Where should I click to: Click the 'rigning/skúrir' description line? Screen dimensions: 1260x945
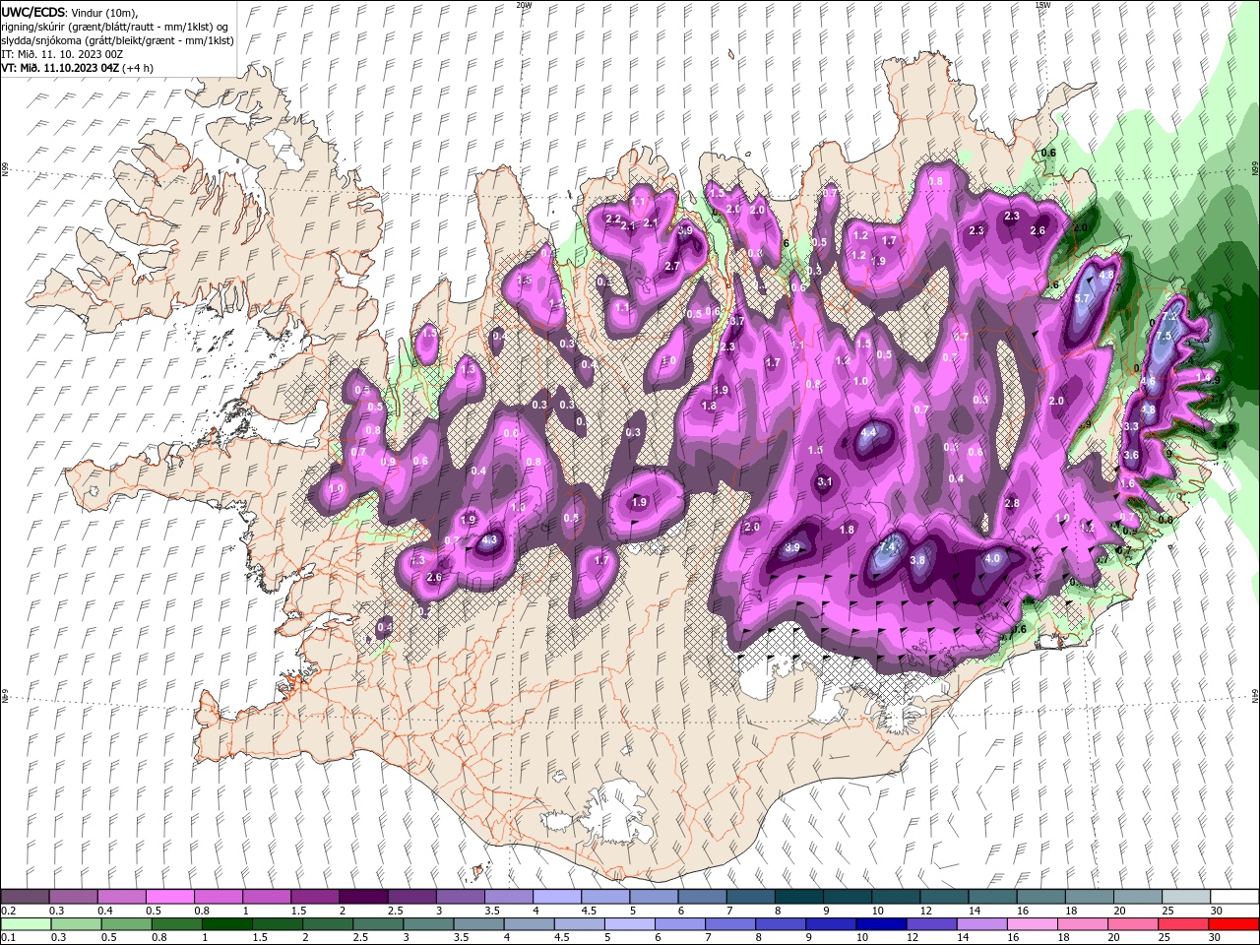click(x=116, y=26)
